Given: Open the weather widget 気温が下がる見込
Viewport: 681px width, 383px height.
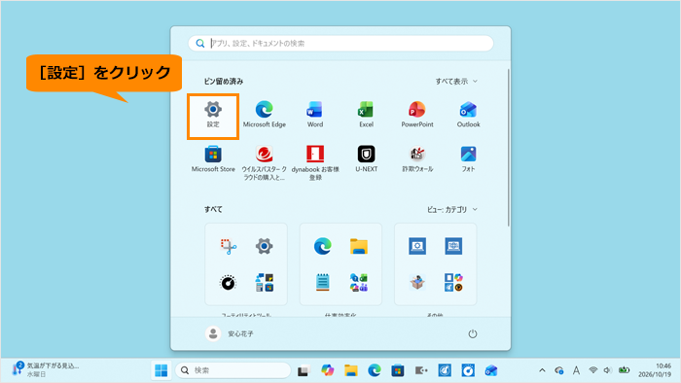Looking at the screenshot, I should (46, 370).
